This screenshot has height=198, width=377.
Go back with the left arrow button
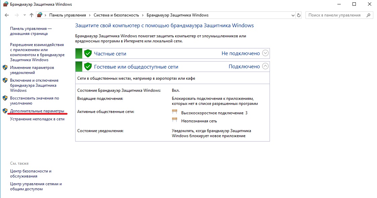tap(7, 15)
